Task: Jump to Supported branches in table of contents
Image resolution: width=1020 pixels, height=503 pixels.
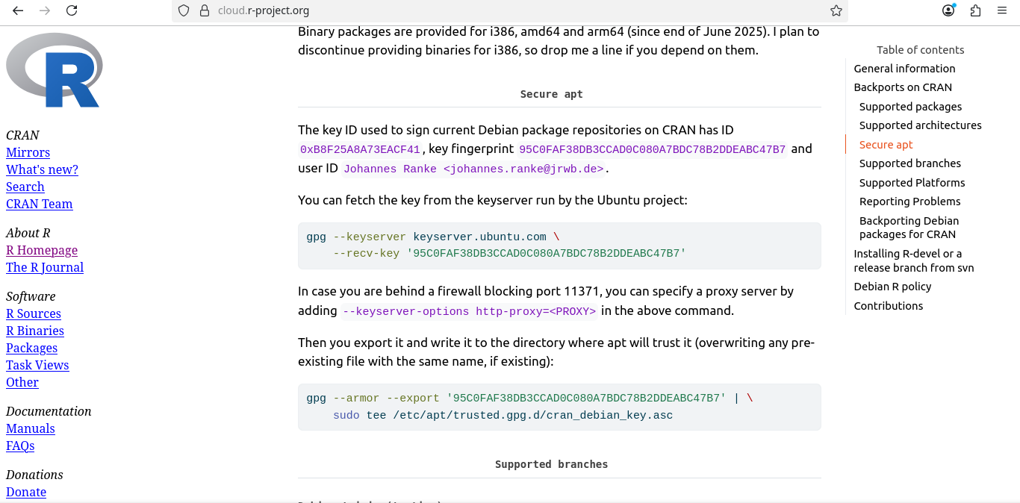Action: tap(909, 163)
